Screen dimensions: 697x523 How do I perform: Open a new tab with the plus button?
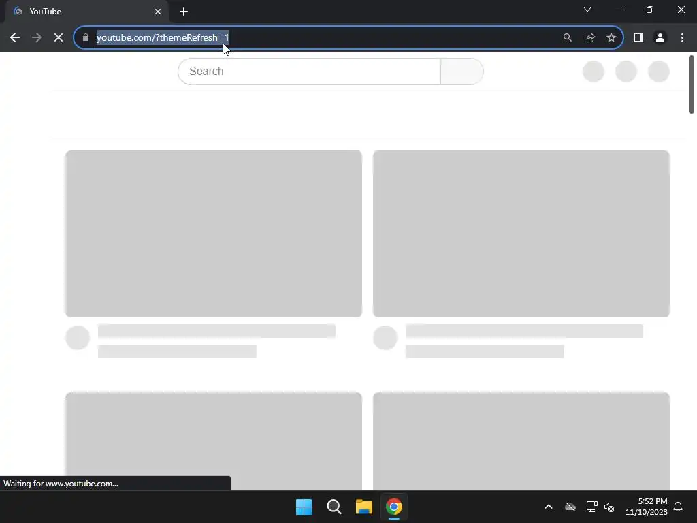(184, 12)
